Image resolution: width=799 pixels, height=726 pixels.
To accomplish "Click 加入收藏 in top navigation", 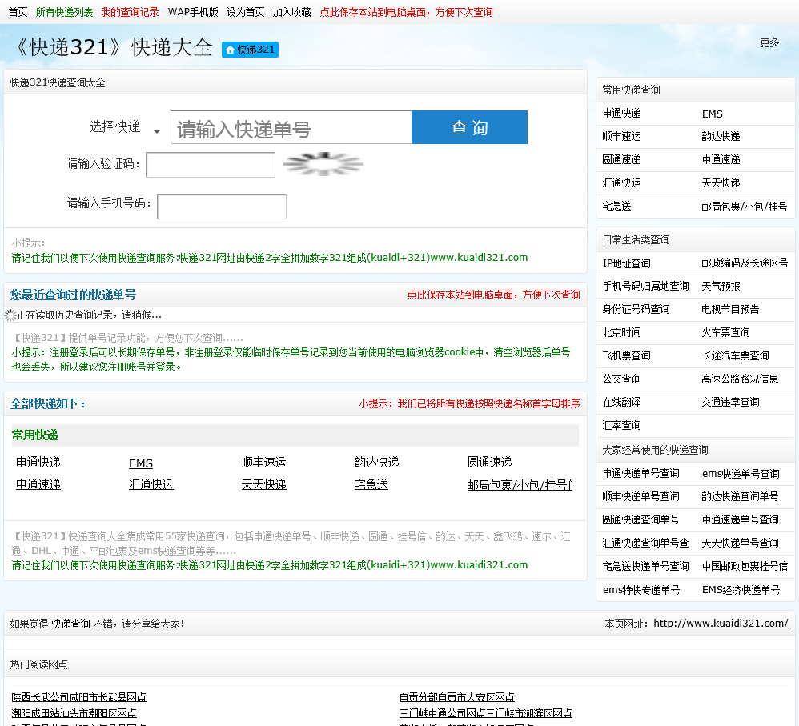I will (292, 12).
